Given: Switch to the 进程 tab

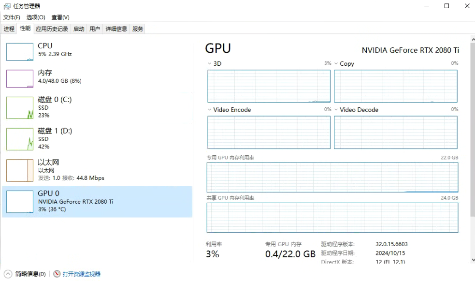Looking at the screenshot, I should [x=9, y=29].
